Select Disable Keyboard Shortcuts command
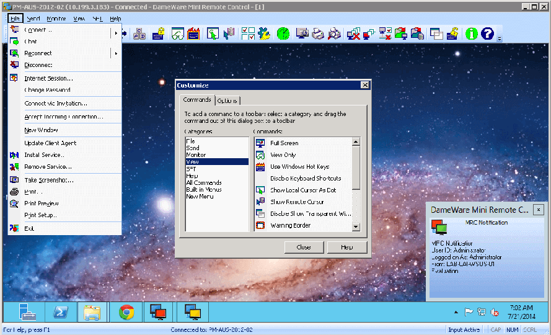Screen dimensions: 551x335 (x=303, y=179)
